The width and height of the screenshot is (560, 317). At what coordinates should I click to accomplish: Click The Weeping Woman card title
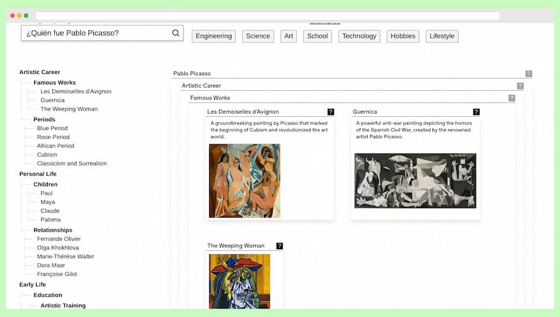(236, 246)
